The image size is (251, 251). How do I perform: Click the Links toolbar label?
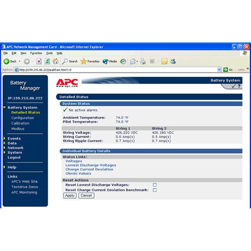(x=241, y=70)
